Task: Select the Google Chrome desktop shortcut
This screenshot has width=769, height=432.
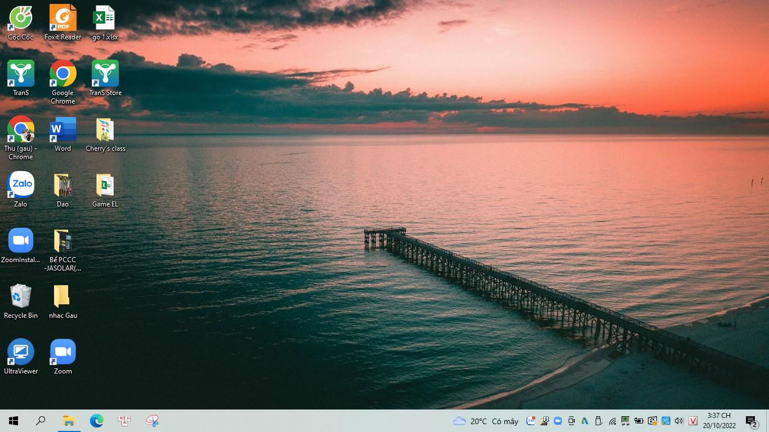Action: click(x=62, y=74)
